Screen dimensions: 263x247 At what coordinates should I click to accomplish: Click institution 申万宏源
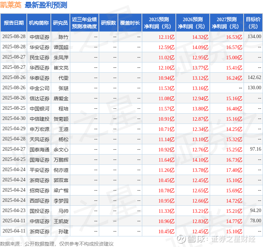[x=40, y=129]
